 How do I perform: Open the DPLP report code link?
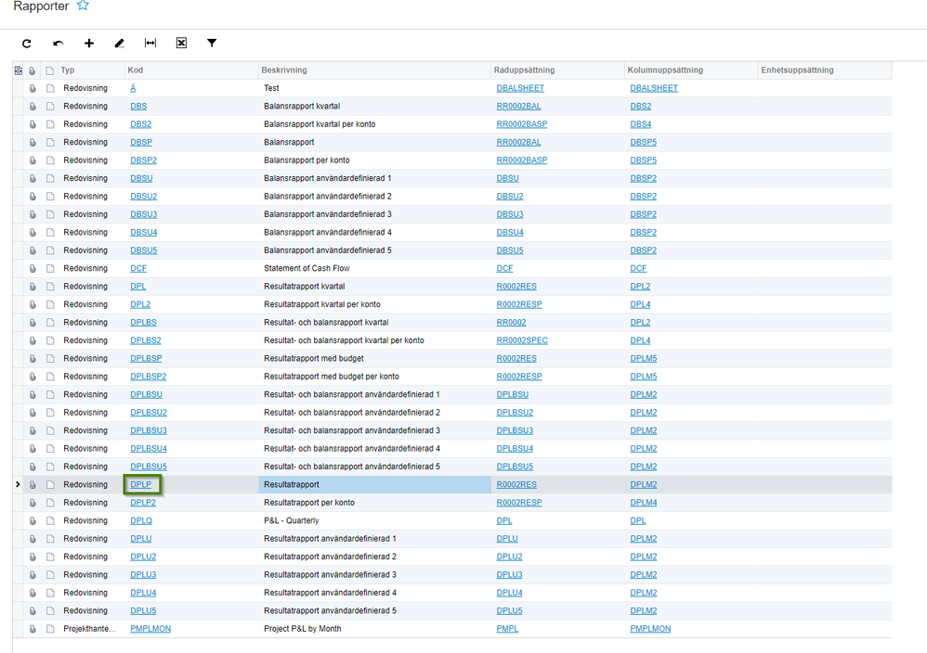(x=141, y=485)
